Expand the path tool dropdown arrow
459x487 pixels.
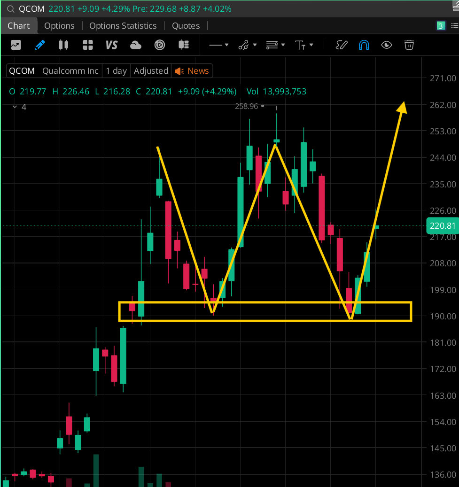(255, 45)
